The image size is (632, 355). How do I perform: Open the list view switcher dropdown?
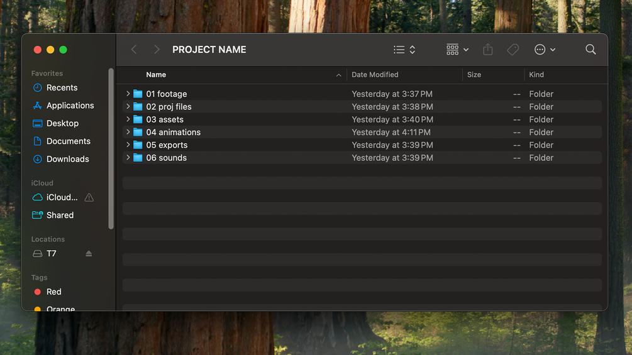point(404,50)
